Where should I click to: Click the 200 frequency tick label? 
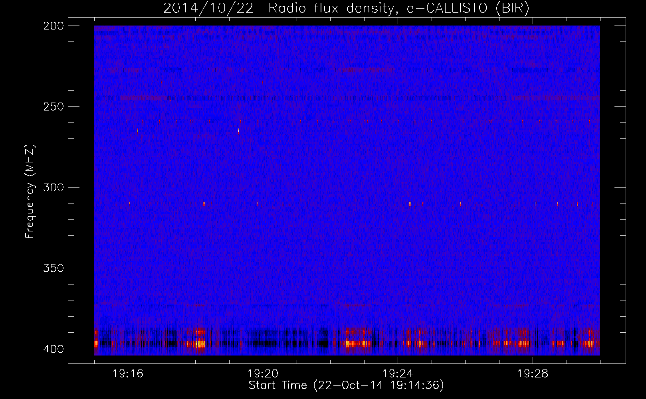[54, 26]
